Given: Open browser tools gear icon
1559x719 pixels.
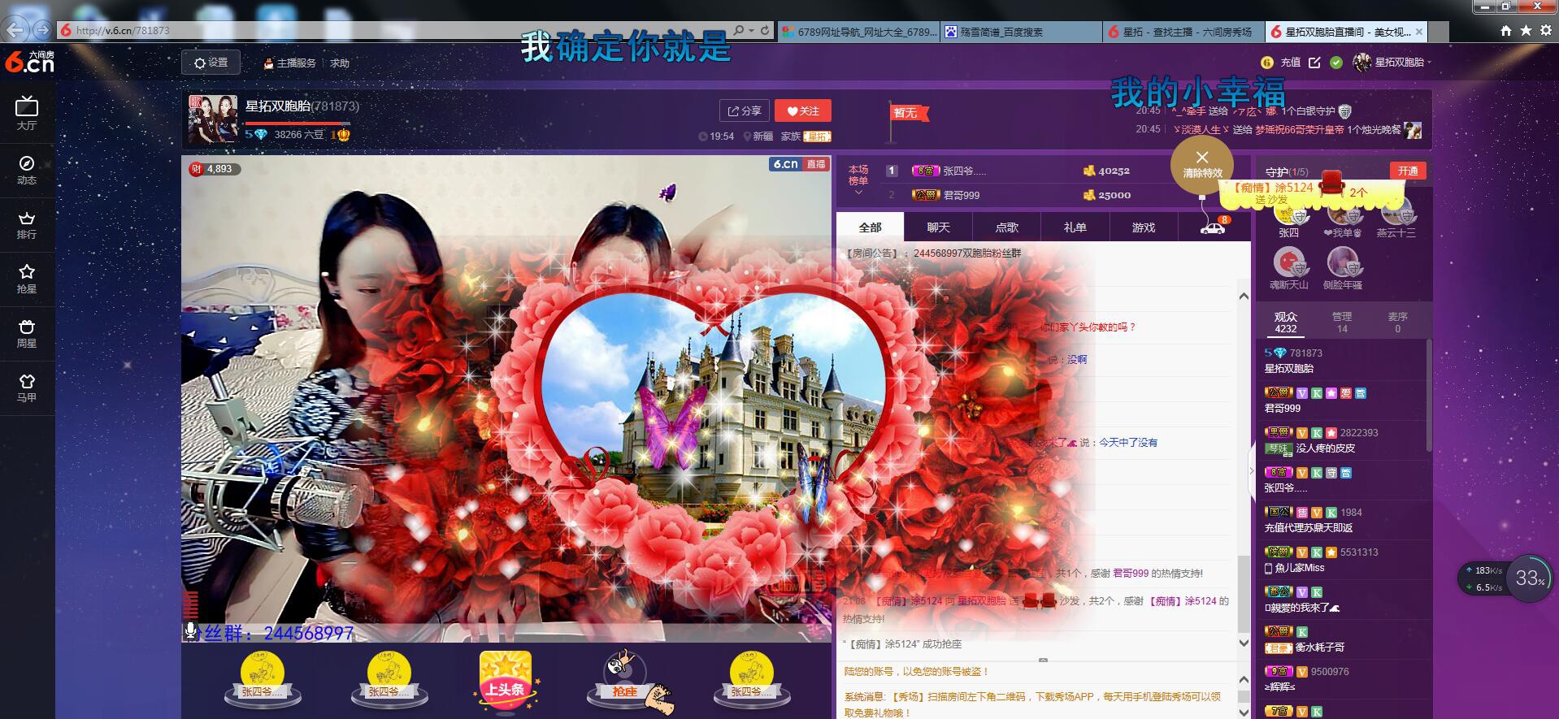Looking at the screenshot, I should tap(1545, 30).
